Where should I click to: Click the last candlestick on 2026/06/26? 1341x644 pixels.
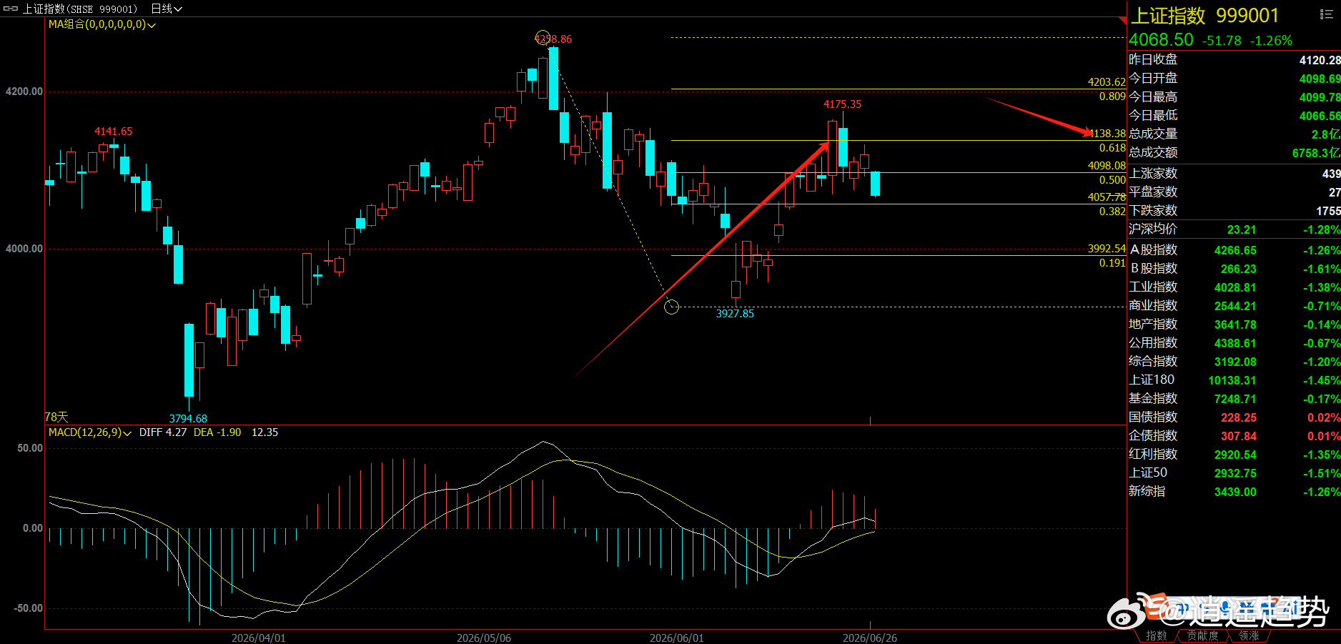[x=875, y=184]
